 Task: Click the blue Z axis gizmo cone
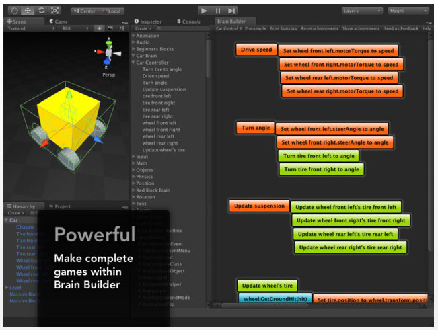click(107, 60)
